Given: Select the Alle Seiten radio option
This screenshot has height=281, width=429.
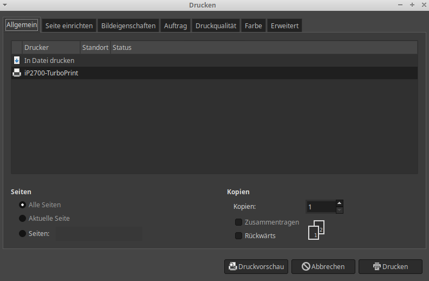Looking at the screenshot, I should coord(22,205).
